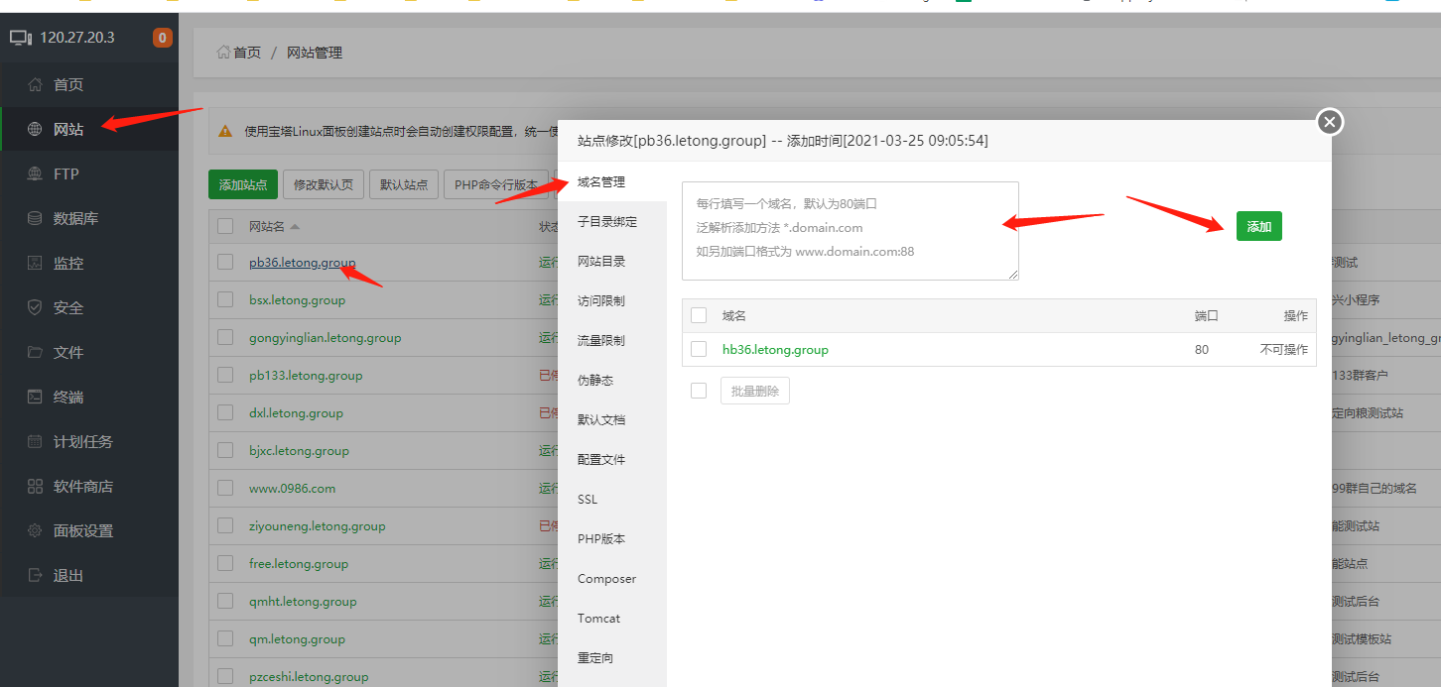Check the select-all box in domain table header
The height and width of the screenshot is (687, 1441).
(x=699, y=315)
